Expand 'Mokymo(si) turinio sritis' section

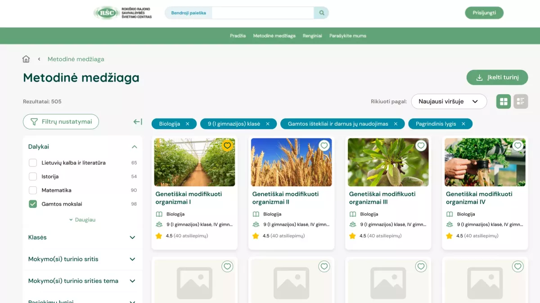[x=132, y=259]
